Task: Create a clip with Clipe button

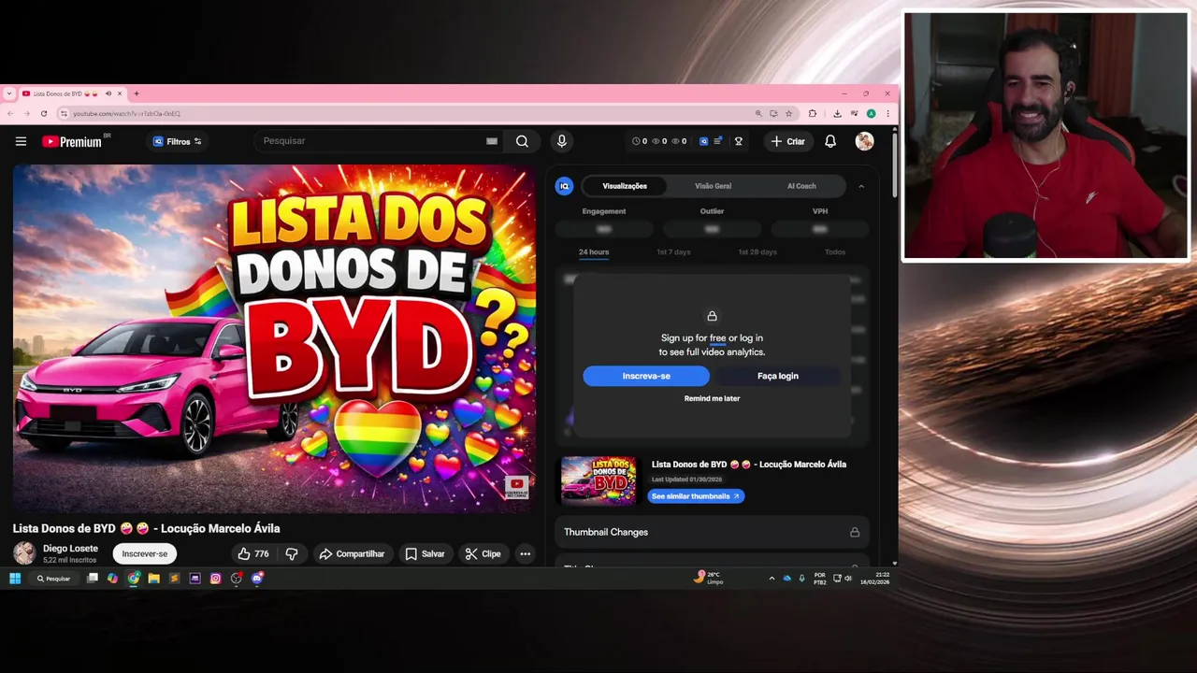Action: coord(483,553)
